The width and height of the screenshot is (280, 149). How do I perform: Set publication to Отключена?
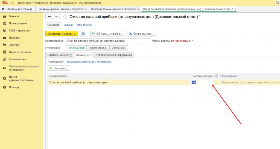[119, 48]
